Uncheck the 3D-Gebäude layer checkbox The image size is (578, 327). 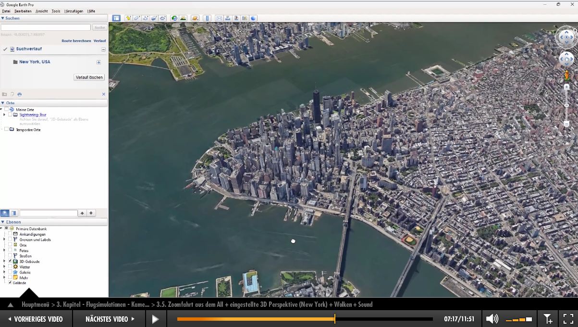tap(10, 261)
